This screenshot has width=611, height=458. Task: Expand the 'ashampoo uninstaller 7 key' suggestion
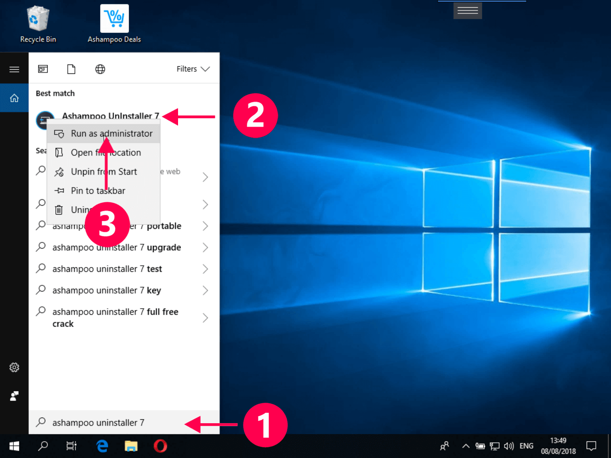pos(205,290)
